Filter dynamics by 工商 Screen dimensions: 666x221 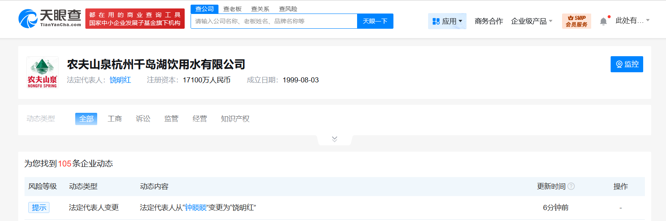tap(115, 119)
